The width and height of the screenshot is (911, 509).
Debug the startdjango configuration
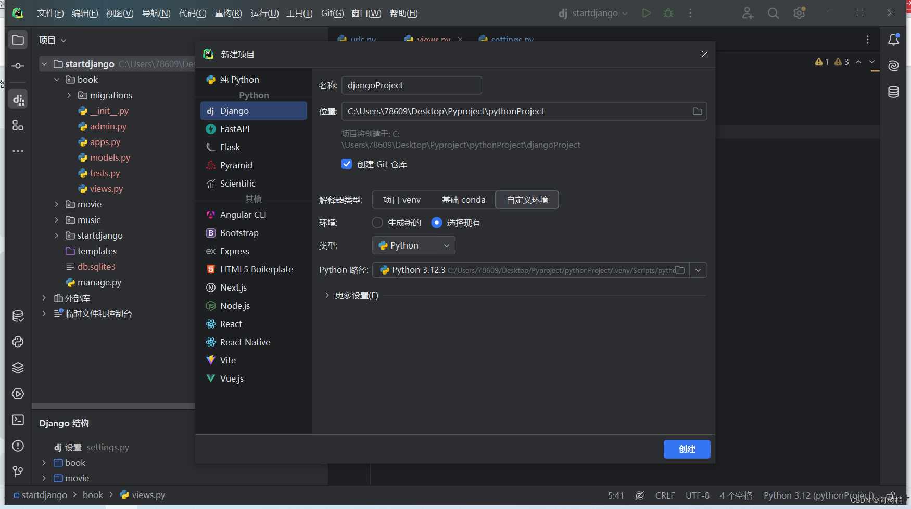pyautogui.click(x=668, y=13)
